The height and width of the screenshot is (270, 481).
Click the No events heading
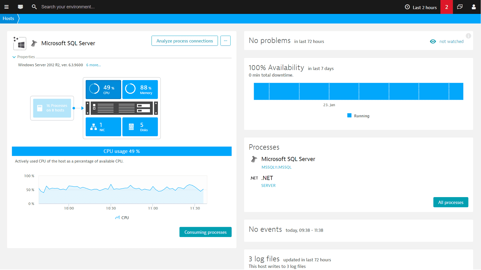[265, 229]
